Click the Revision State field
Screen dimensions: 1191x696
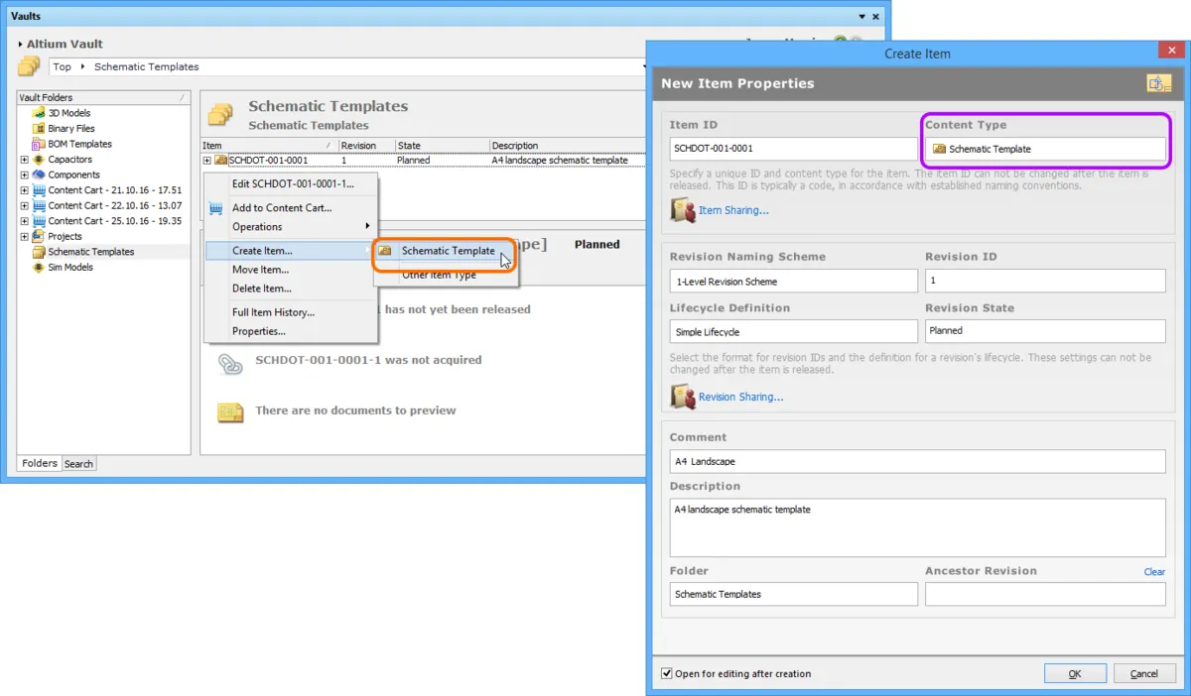point(1045,331)
